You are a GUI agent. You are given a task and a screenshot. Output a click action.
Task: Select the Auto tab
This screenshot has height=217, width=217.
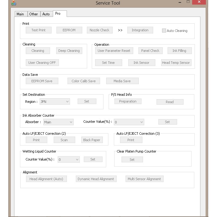tap(46, 14)
